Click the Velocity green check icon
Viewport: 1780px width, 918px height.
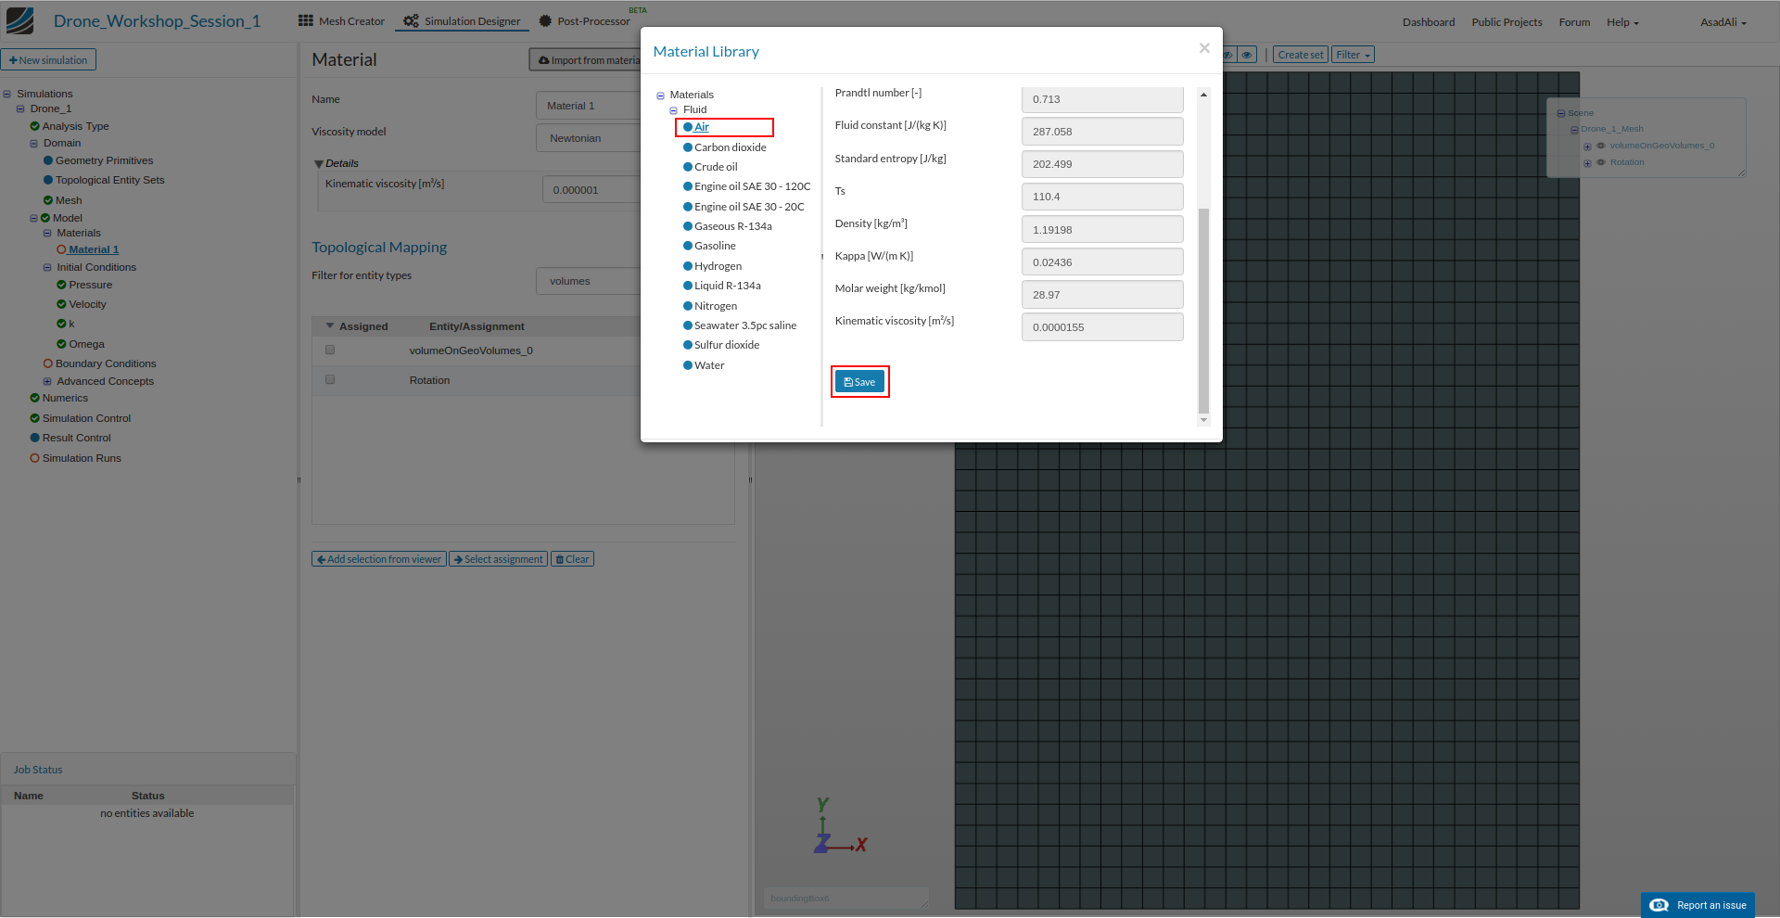coord(61,304)
